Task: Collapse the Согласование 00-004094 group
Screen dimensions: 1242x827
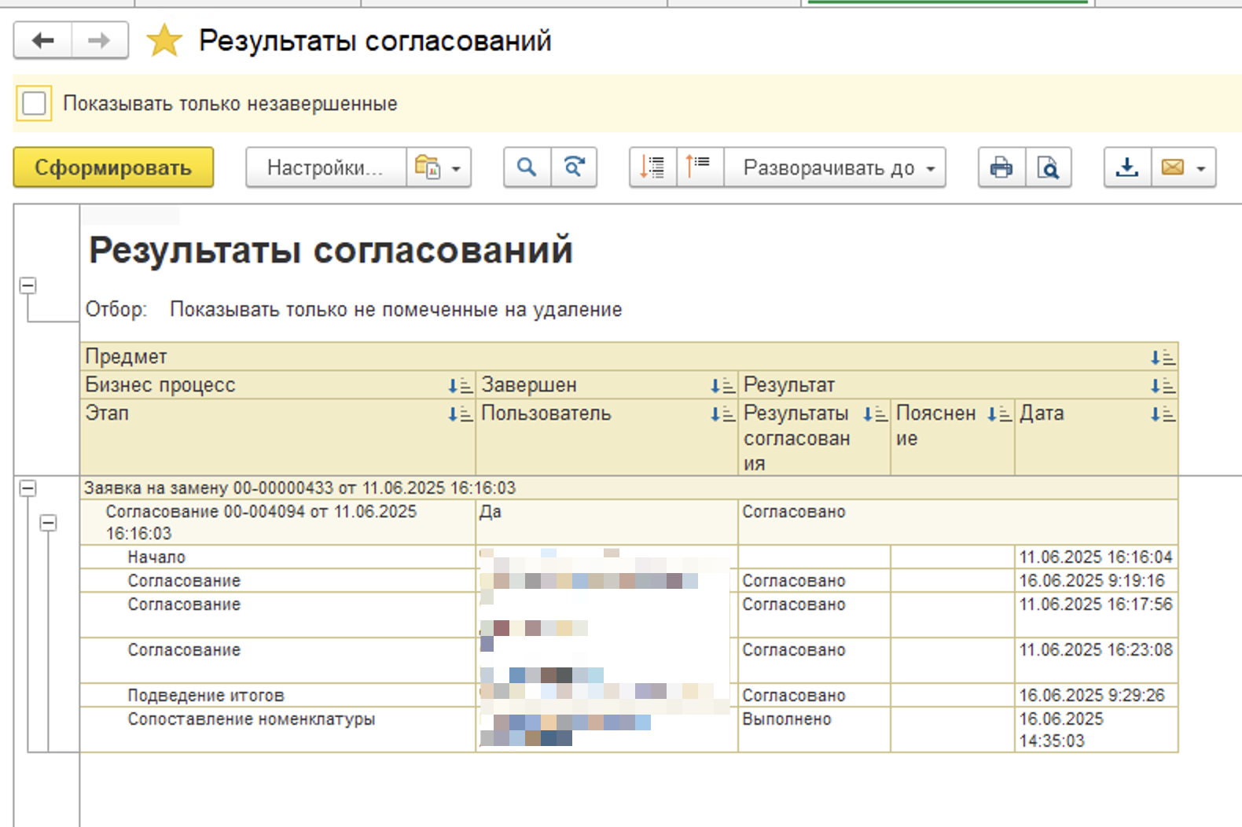Action: pos(48,523)
